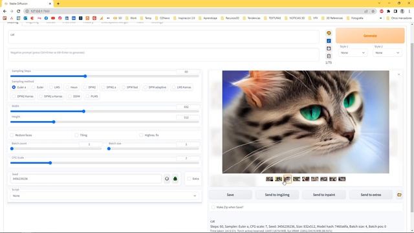This screenshot has width=414, height=233.
Task: Reload the Stable Diffusion page
Action: click(x=19, y=11)
